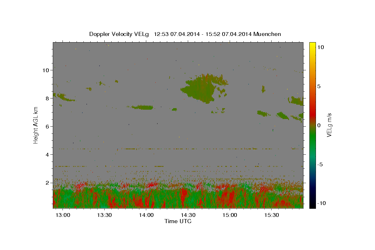This screenshot has width=375, height=250.
Task: Click the plot title 'Doppler Velocity VELg'
Action: coord(120,34)
